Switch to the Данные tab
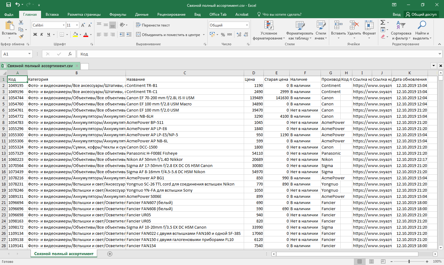 tap(142, 14)
